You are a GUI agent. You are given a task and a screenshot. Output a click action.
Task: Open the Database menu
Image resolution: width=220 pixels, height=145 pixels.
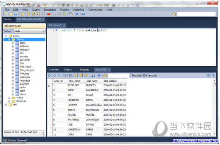pos(50,10)
